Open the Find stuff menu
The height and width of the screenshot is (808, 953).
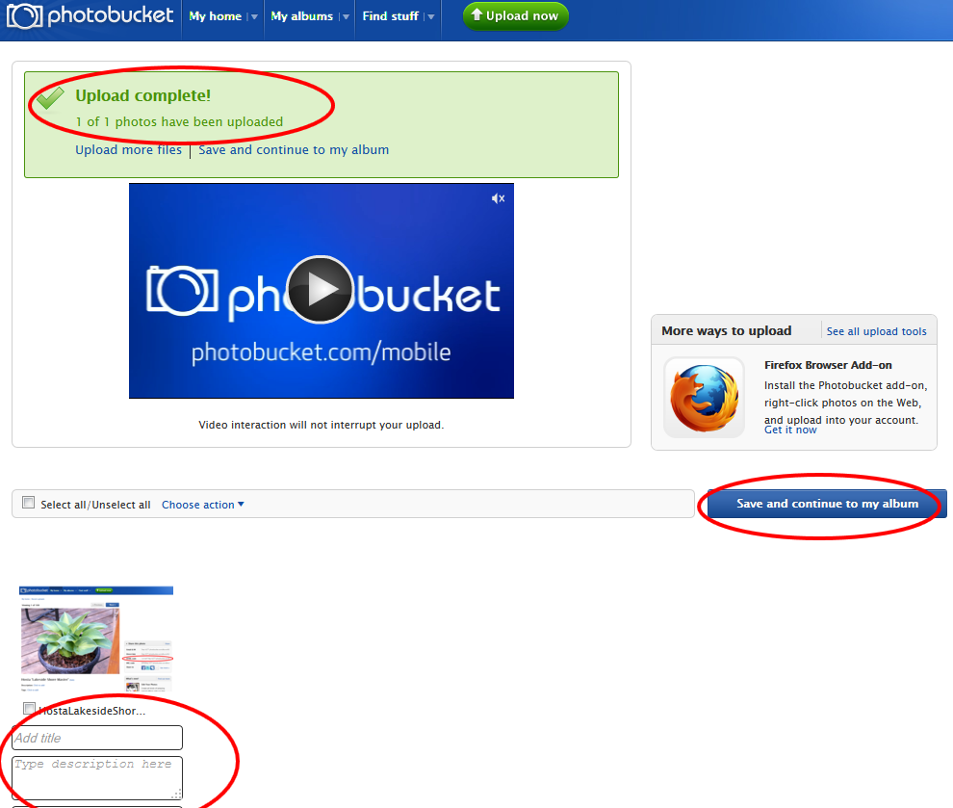[x=390, y=16]
